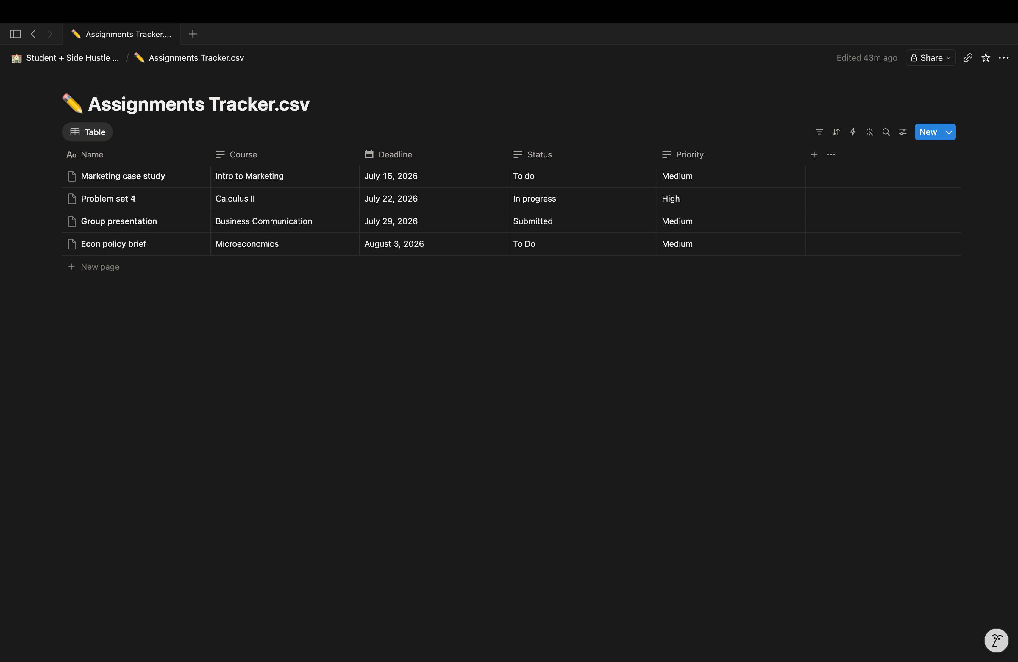The width and height of the screenshot is (1018, 662).
Task: Edit the 'To Do' status of Econ brief
Action: pyautogui.click(x=582, y=244)
